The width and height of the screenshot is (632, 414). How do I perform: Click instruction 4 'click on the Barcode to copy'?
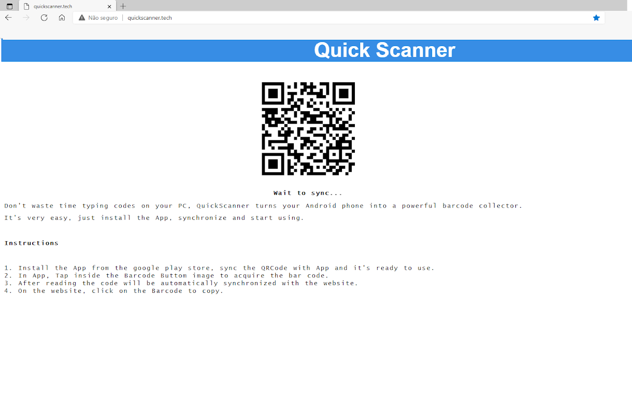click(113, 291)
